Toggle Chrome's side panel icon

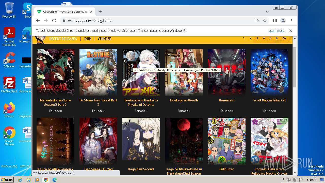coord(275,21)
